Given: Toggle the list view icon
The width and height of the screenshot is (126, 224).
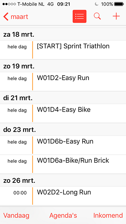Looking at the screenshot, I should (x=79, y=17).
